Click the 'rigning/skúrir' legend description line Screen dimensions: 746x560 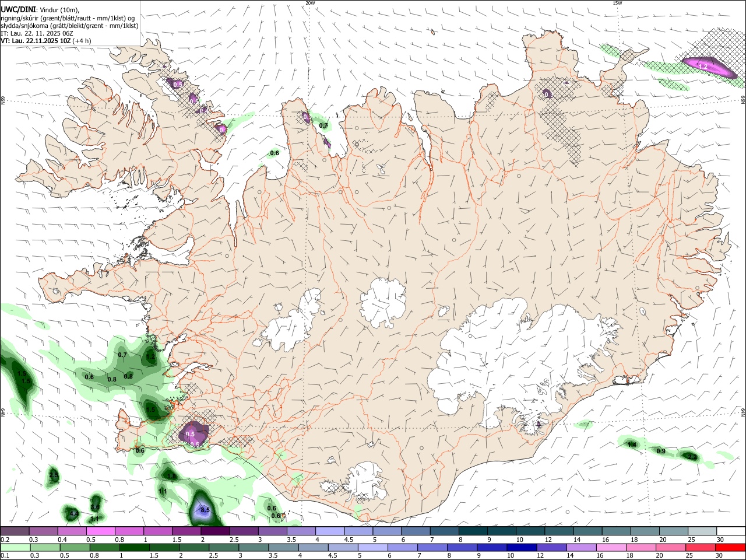pyautogui.click(x=67, y=17)
